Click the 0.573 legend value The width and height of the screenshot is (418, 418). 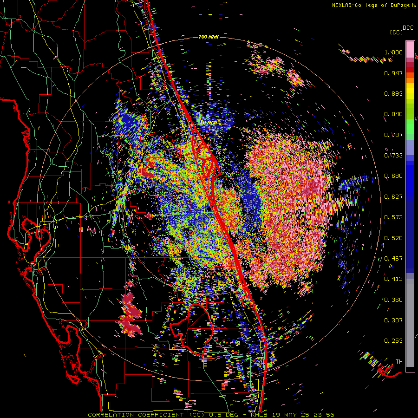point(393,217)
